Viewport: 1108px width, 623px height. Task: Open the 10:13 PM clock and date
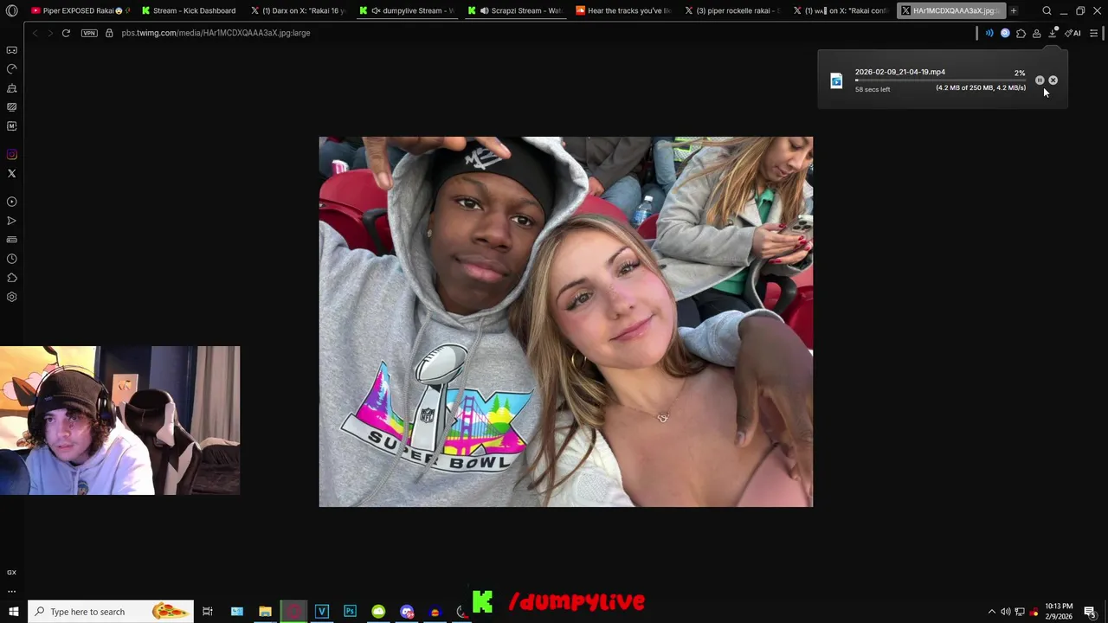point(1059,612)
